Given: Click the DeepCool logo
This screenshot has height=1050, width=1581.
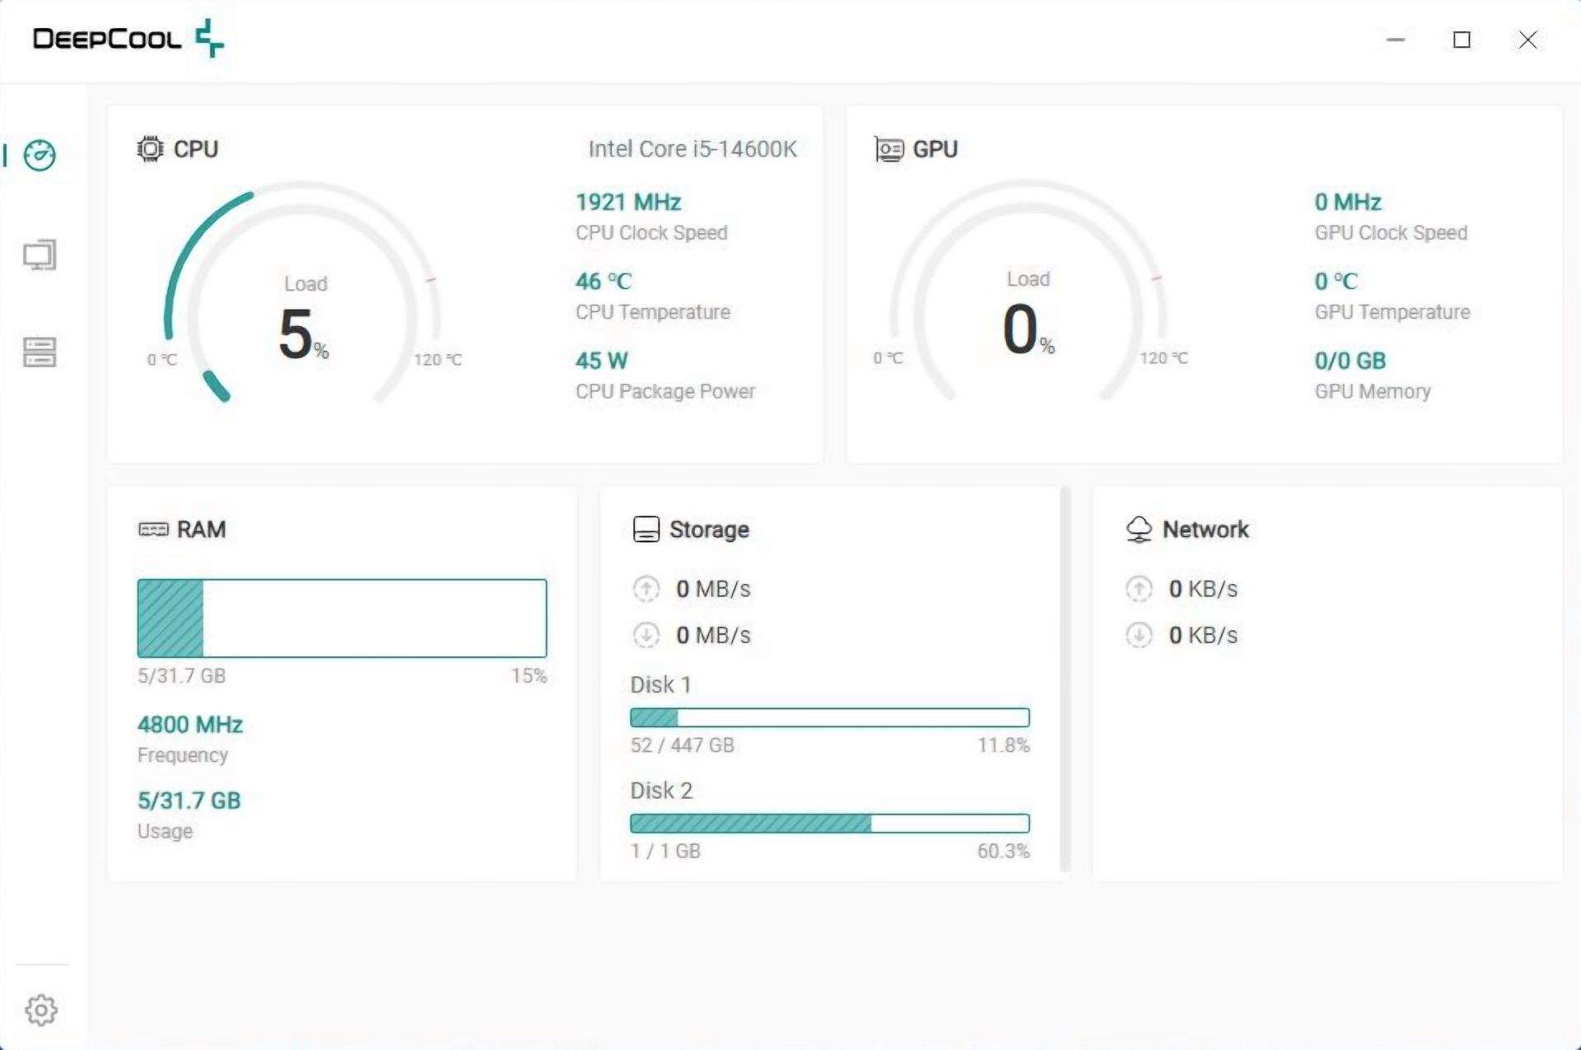Looking at the screenshot, I should pyautogui.click(x=128, y=38).
